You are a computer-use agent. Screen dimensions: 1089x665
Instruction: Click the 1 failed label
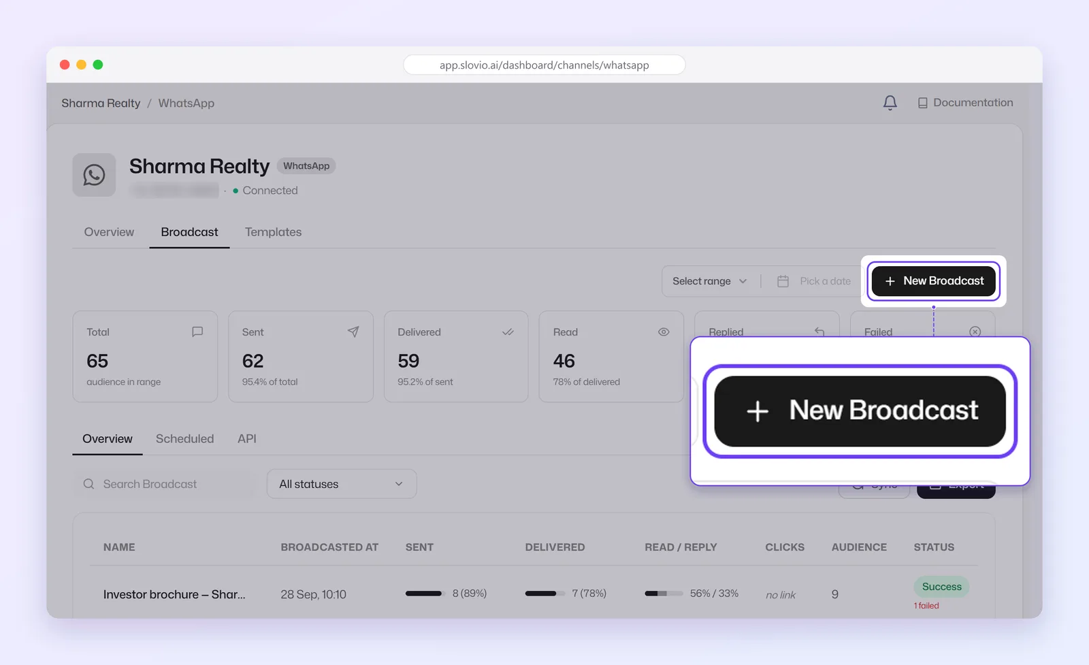pyautogui.click(x=926, y=606)
